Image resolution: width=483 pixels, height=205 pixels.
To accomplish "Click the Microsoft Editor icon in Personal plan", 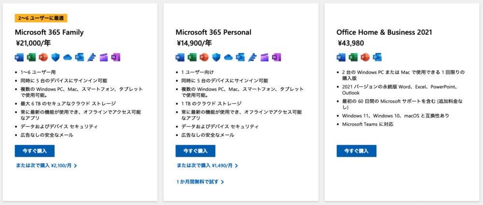I will tap(252, 57).
